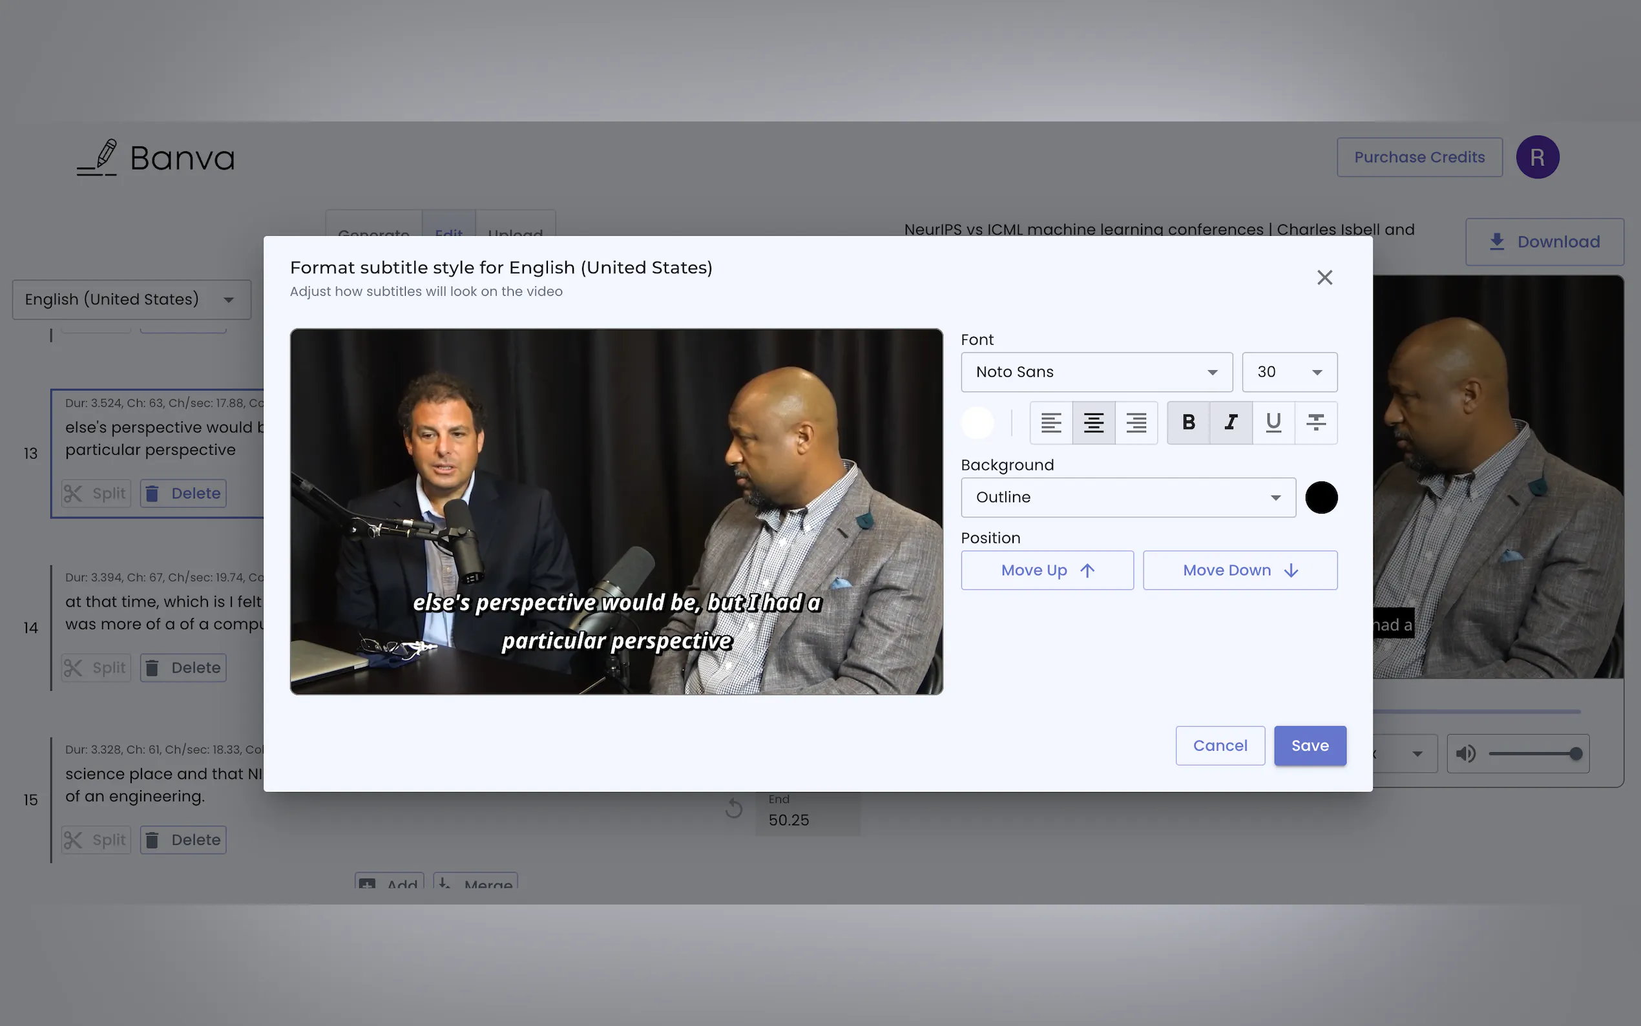Toggle bold subtitle formatting
The height and width of the screenshot is (1026, 1641).
coord(1188,423)
